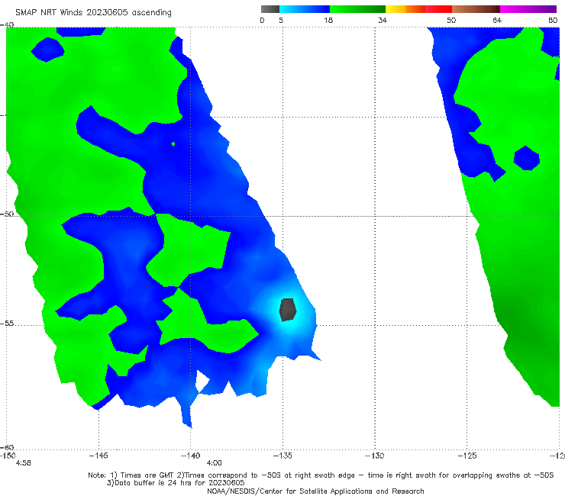565x496 pixels.
Task: Click the color bar label '50'
Action: tap(451, 21)
